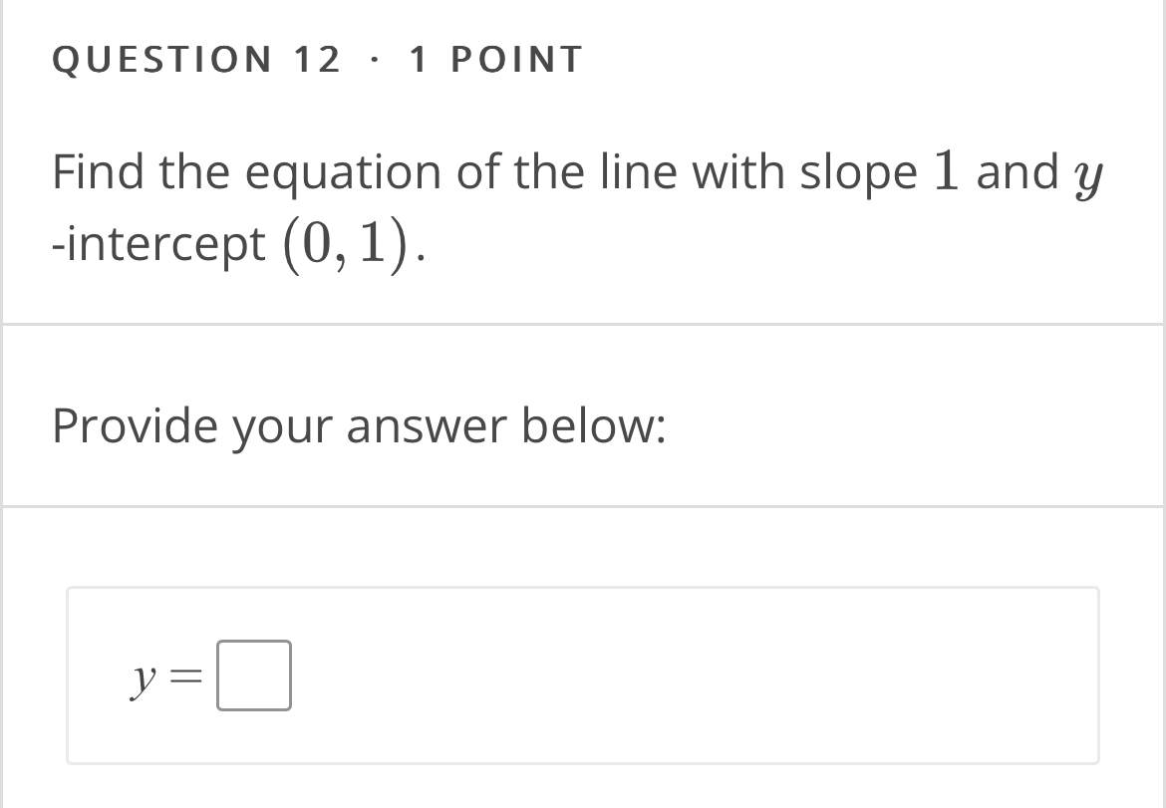Image resolution: width=1166 pixels, height=808 pixels.
Task: Click the question statement panel at the top
Action: (x=583, y=159)
